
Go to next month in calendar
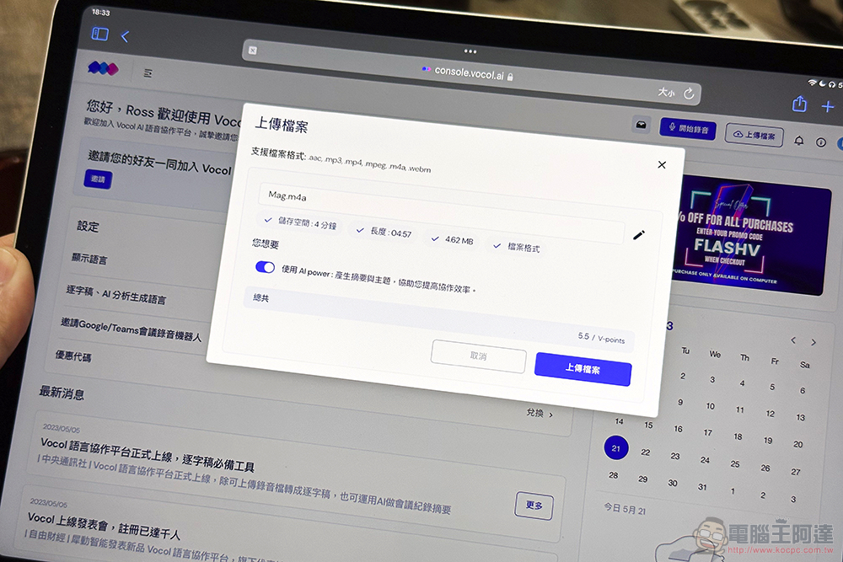tap(813, 342)
